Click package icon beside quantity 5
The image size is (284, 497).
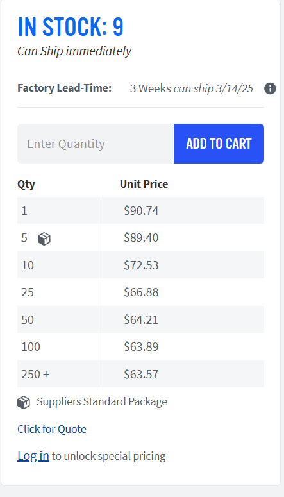(x=44, y=239)
